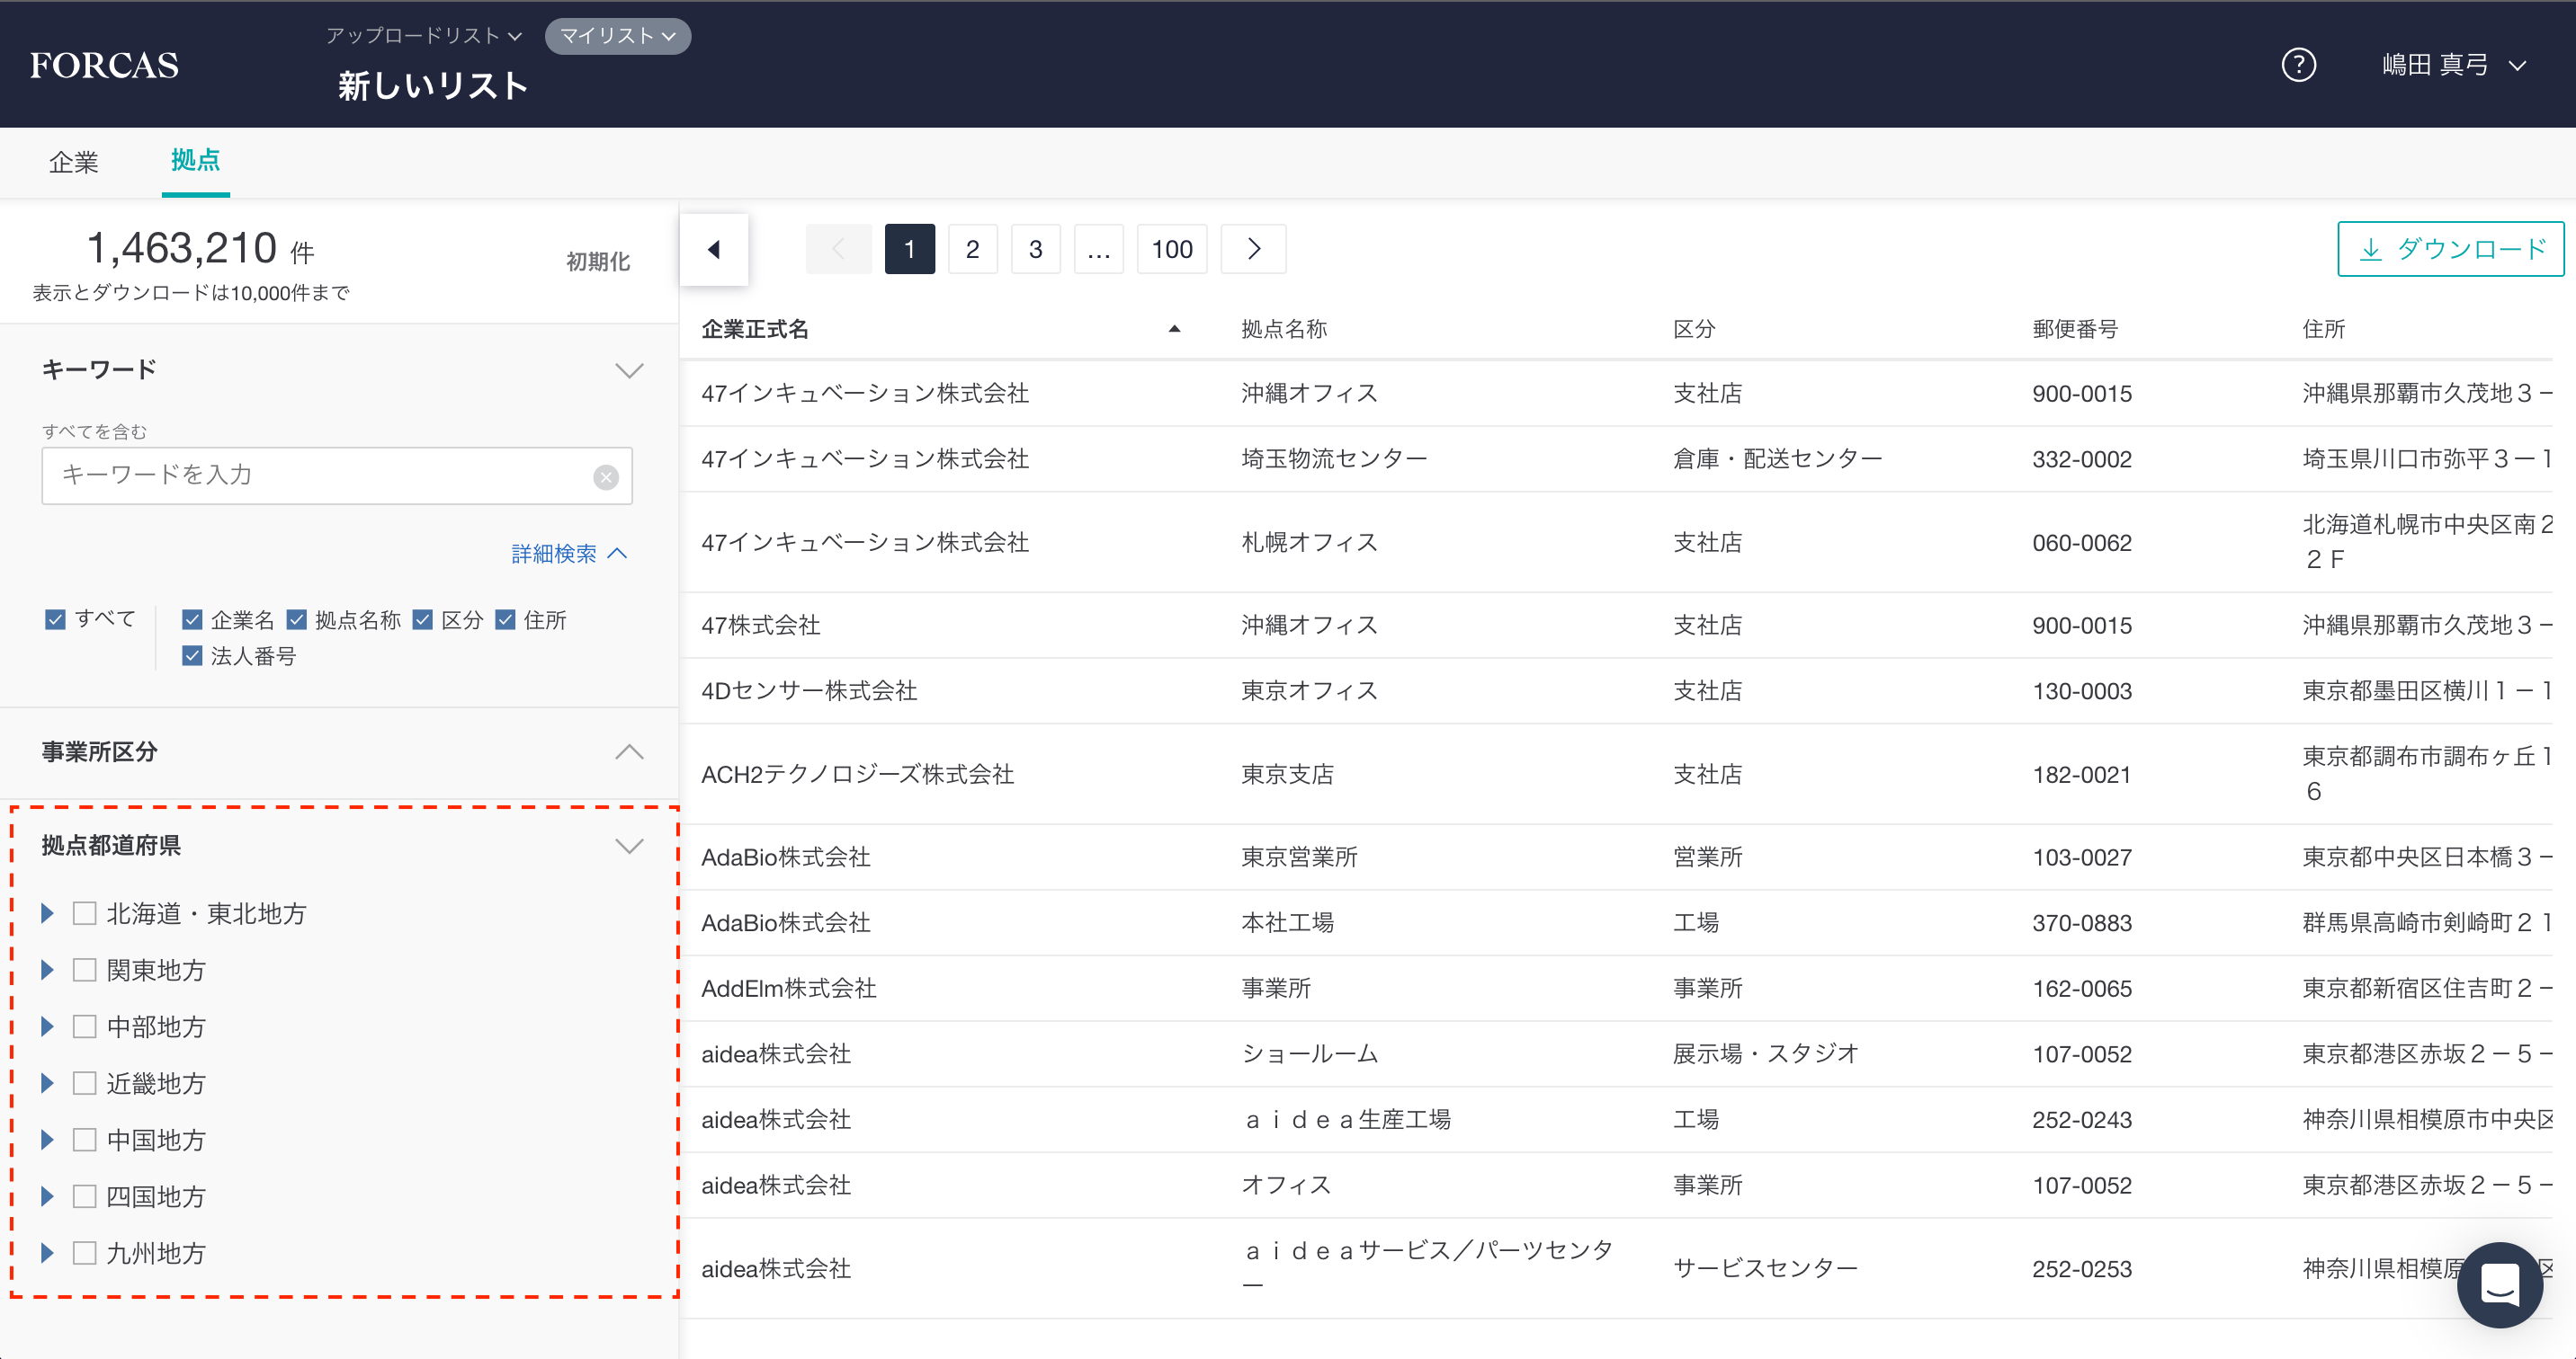The image size is (2576, 1359).
Task: Go to next page with right arrow
Action: [1254, 250]
